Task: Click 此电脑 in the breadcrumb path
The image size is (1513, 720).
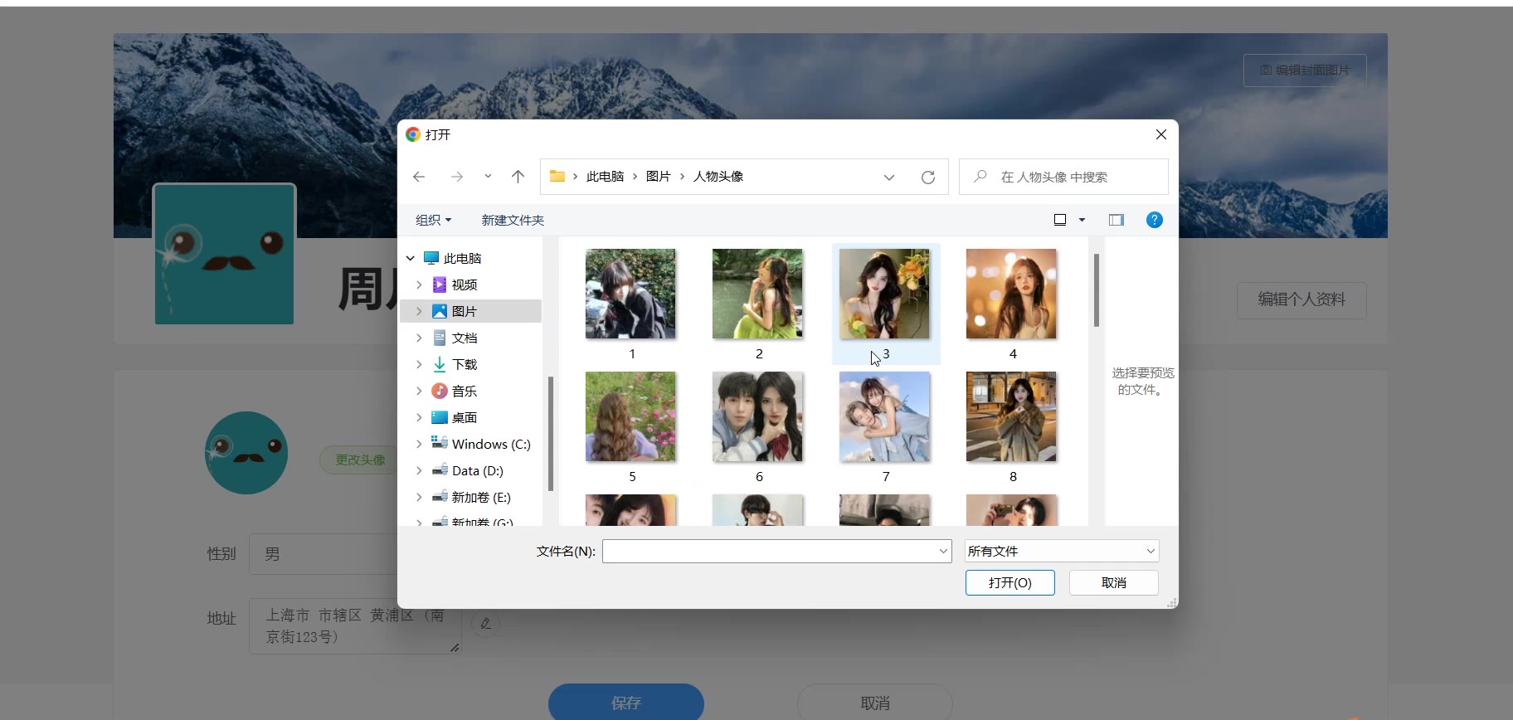Action: tap(605, 177)
